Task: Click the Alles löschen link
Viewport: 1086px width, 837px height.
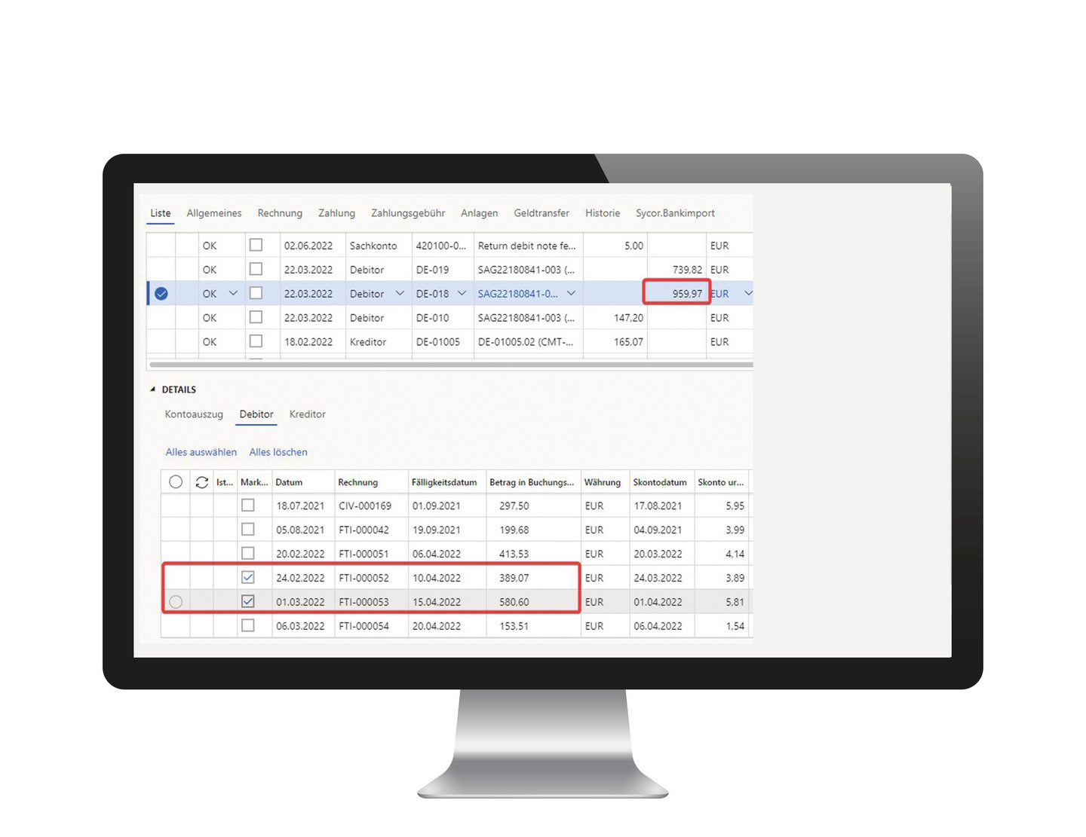Action: coord(278,452)
